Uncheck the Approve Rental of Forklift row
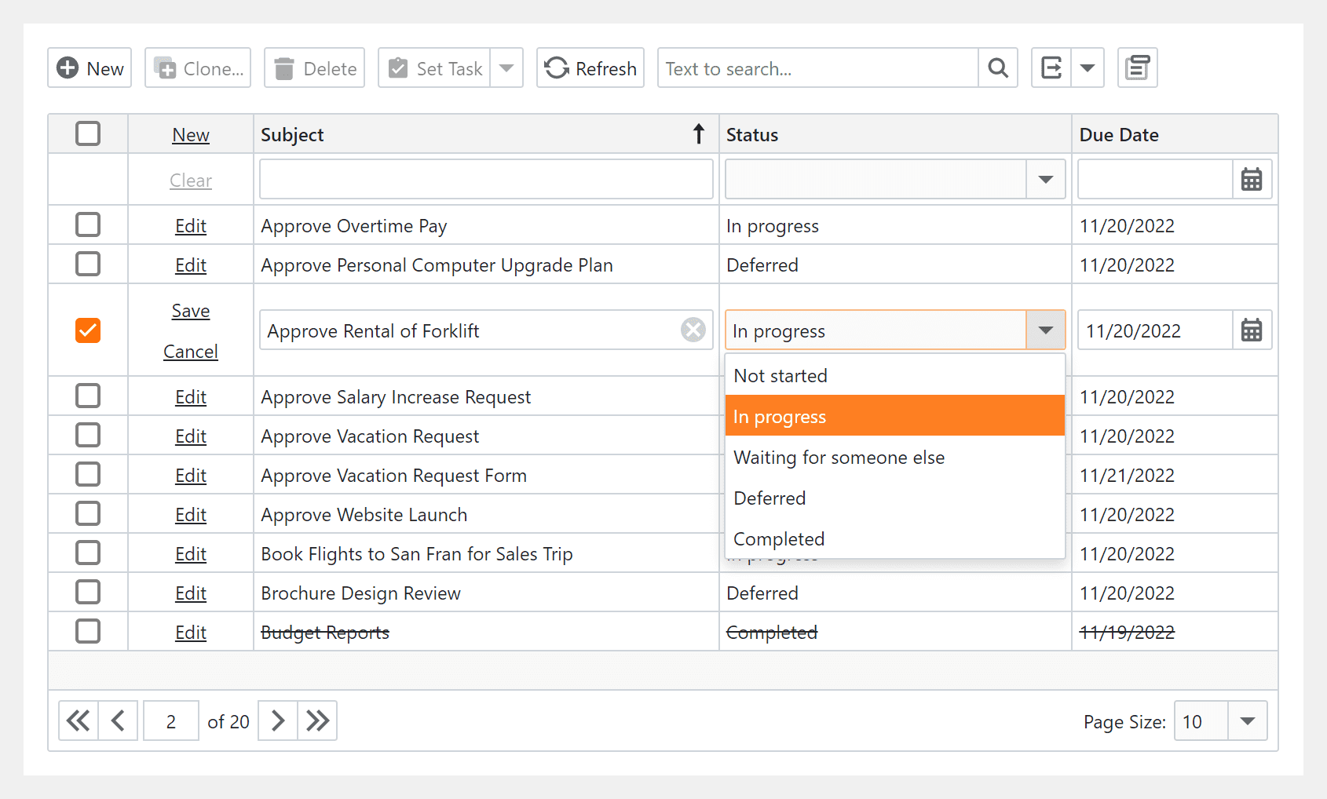Image resolution: width=1327 pixels, height=799 pixels. click(88, 330)
